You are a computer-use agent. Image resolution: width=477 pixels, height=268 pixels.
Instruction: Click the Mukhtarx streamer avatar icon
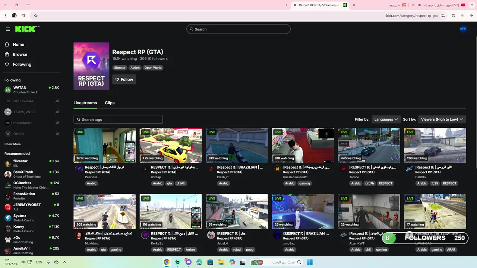(79, 235)
